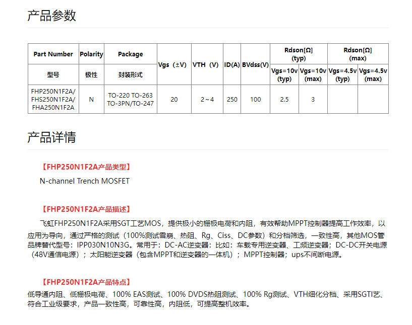Click the polarity value N cell
The height and width of the screenshot is (325, 412).
91,99
